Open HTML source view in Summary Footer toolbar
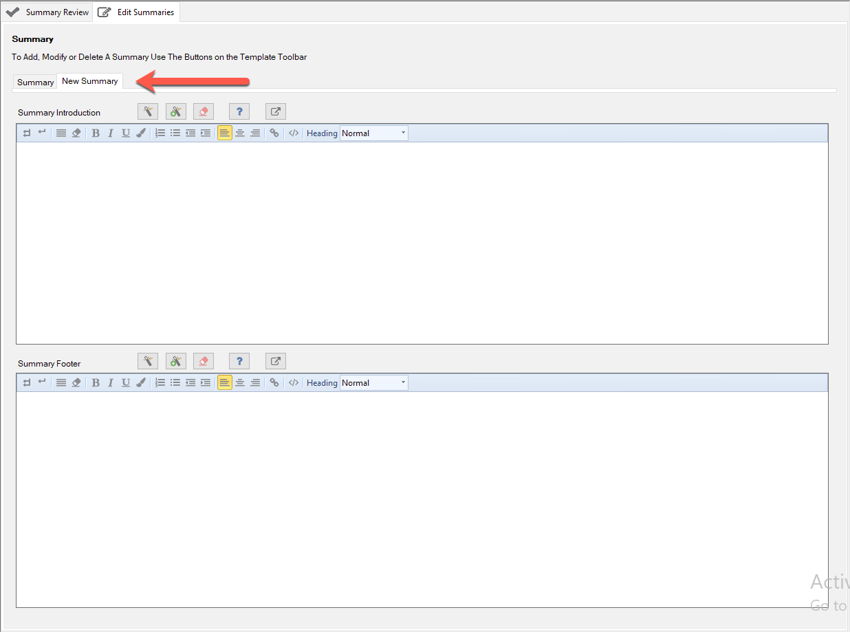Viewport: 850px width, 632px height. tap(294, 383)
